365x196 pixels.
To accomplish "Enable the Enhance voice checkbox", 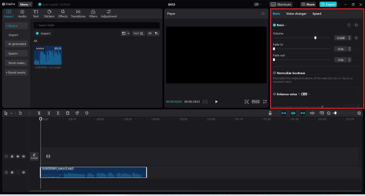I will (x=274, y=94).
